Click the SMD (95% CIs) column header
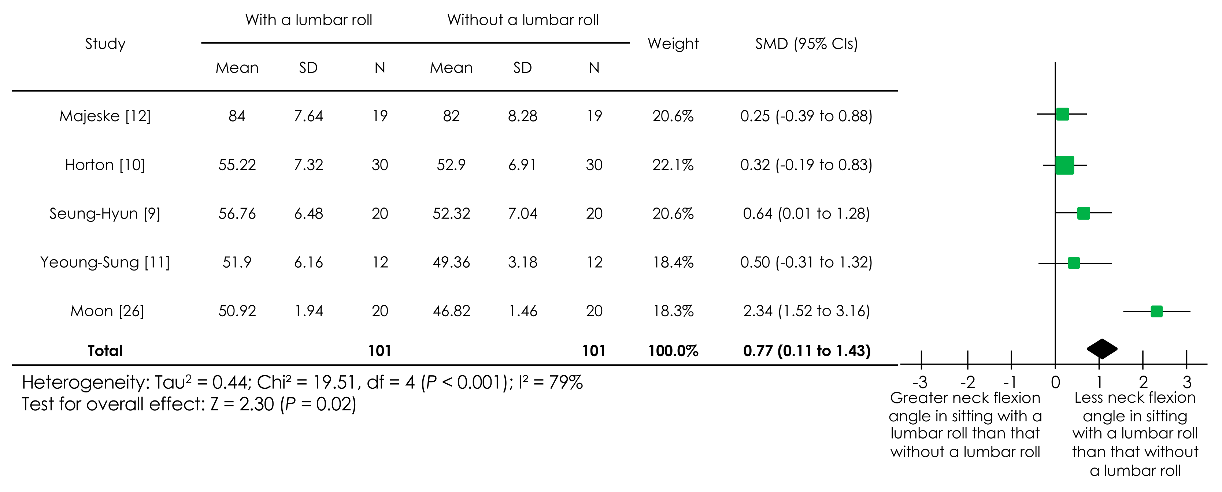 coord(806,44)
